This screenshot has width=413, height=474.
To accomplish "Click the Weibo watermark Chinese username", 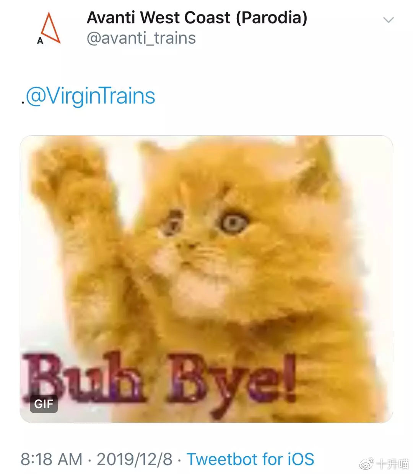I will 392,464.
